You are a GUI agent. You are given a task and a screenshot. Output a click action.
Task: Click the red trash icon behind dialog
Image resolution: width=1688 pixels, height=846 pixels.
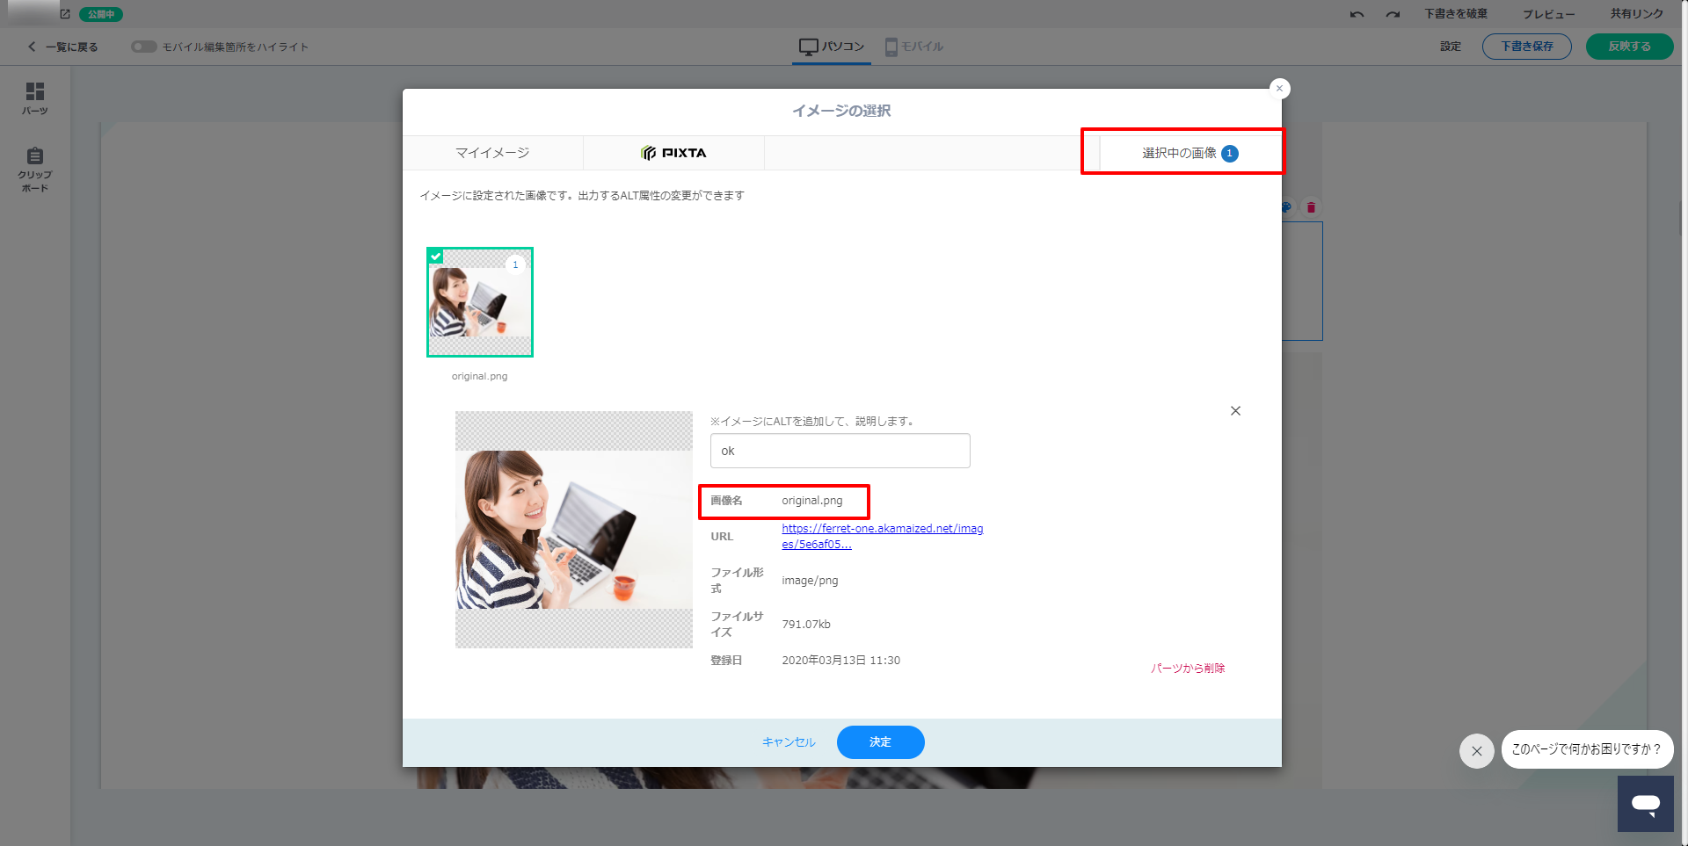click(x=1311, y=207)
